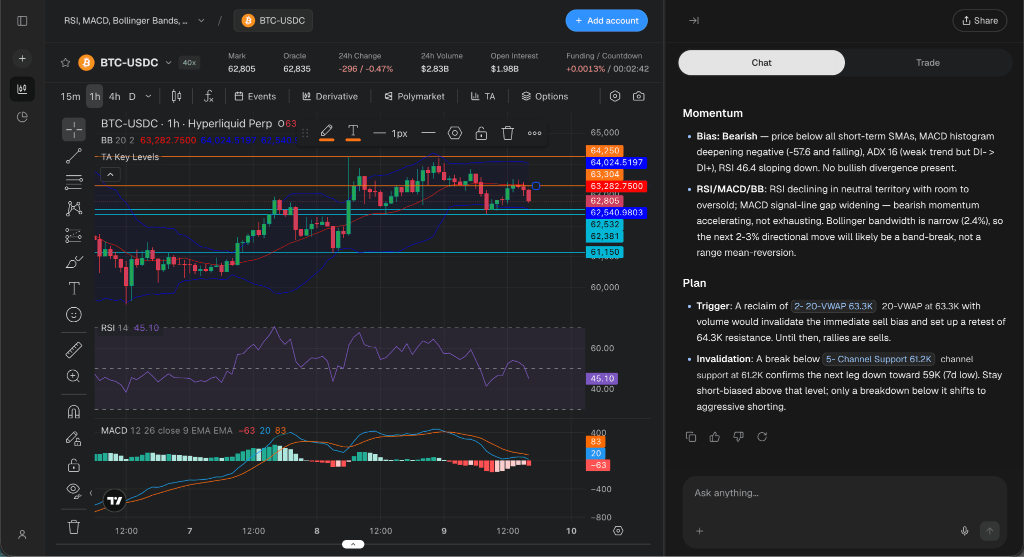Open the BTC-USDC symbol selector dropdown
1024x557 pixels.
point(168,62)
